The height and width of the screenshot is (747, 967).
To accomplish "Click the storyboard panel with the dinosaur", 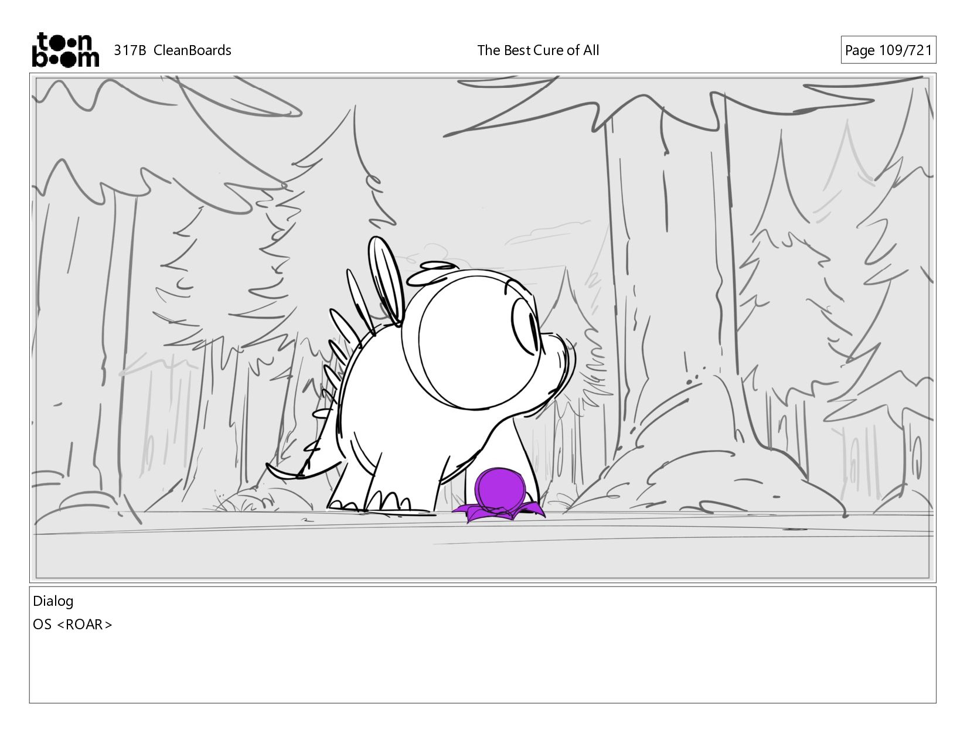I will [482, 328].
